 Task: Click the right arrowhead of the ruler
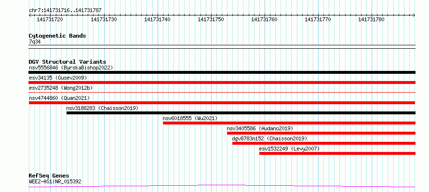coord(414,15)
